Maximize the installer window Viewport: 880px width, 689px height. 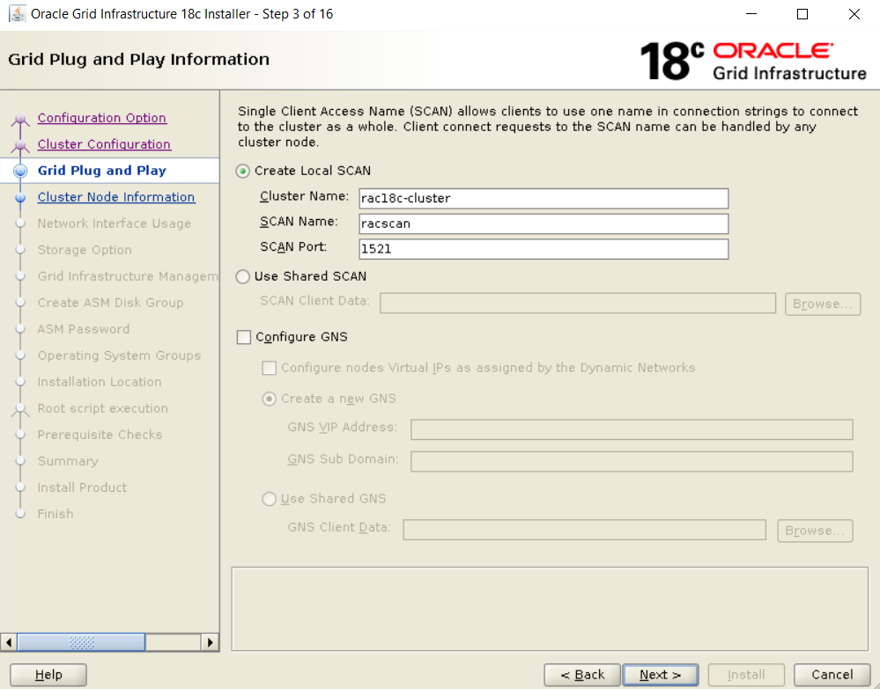point(802,14)
